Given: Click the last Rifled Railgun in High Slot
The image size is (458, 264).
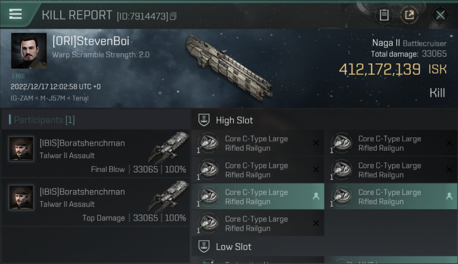Looking at the screenshot, I should [x=257, y=224].
